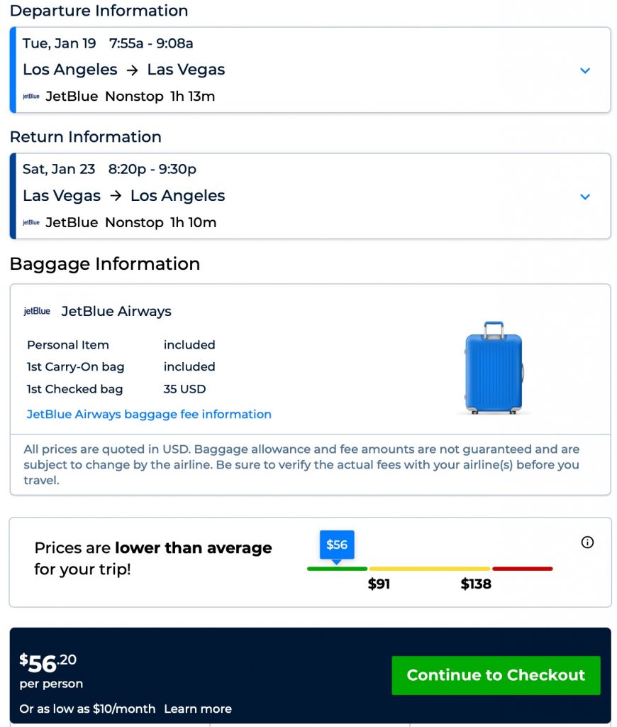
Task: Click the $56 price marker on the price bar
Action: tap(336, 545)
